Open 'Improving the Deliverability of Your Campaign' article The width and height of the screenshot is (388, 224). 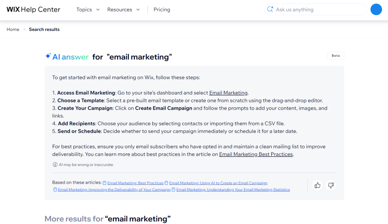tap(114, 189)
